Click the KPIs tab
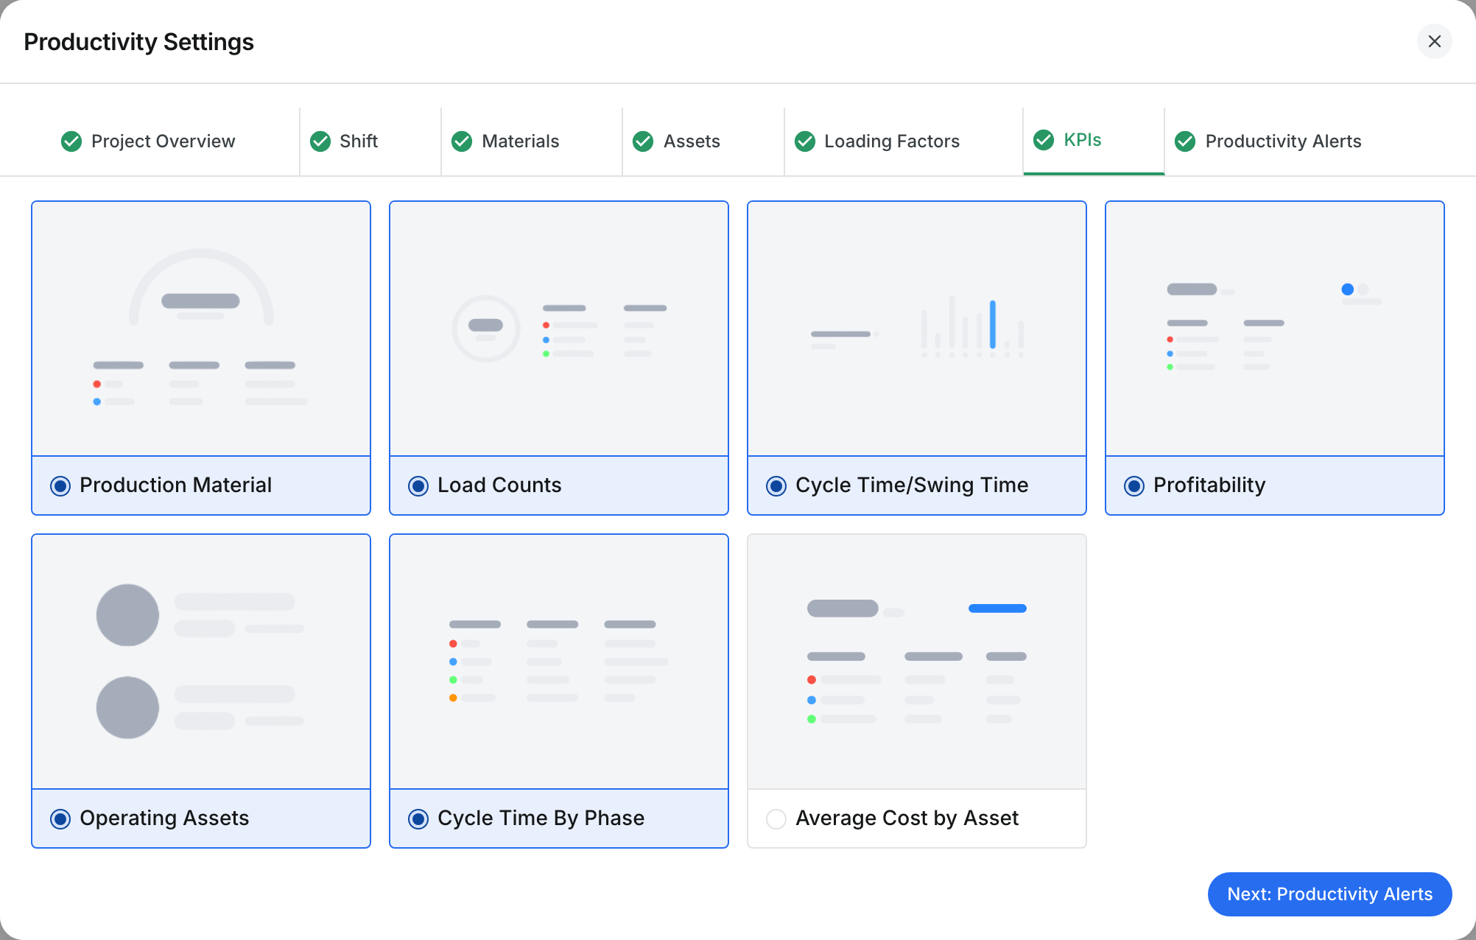 coord(1094,141)
